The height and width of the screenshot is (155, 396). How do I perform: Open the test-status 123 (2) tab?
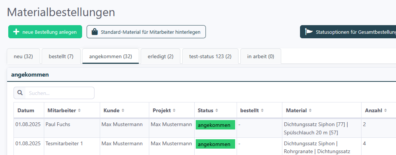pyautogui.click(x=210, y=56)
